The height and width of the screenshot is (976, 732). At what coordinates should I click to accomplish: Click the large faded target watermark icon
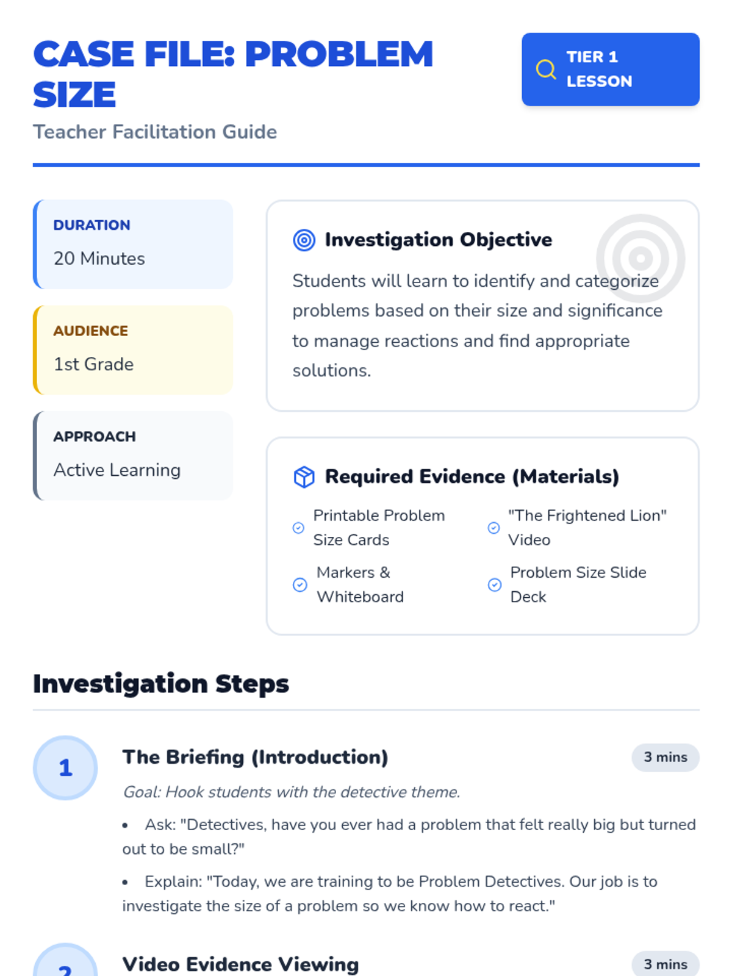pyautogui.click(x=640, y=259)
